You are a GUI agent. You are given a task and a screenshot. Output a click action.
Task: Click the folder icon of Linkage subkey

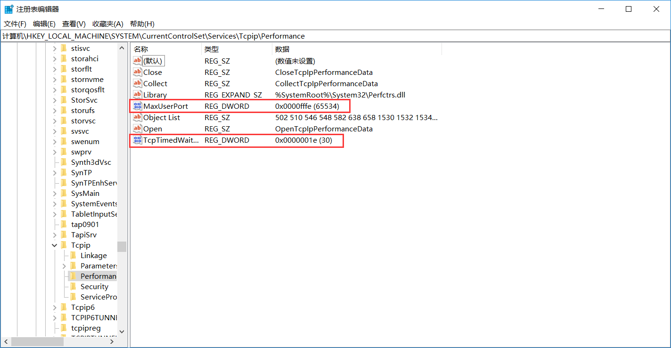(x=73, y=255)
